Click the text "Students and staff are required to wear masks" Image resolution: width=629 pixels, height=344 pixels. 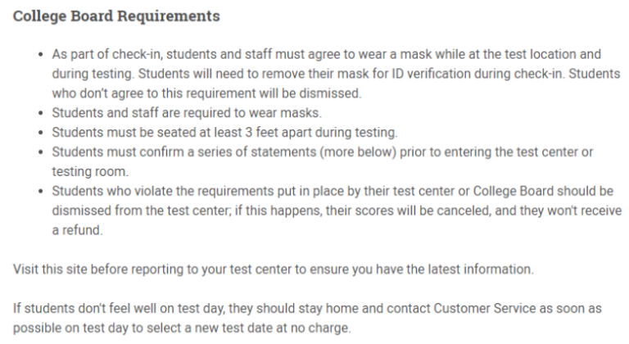[x=186, y=113]
